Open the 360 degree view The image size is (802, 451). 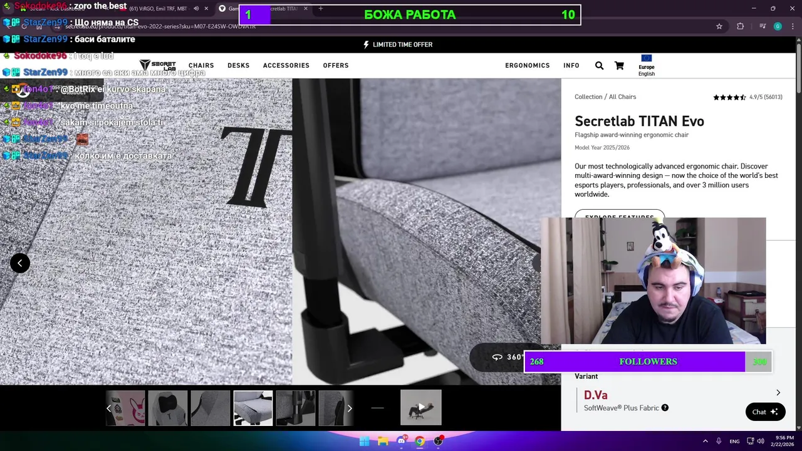coord(508,357)
